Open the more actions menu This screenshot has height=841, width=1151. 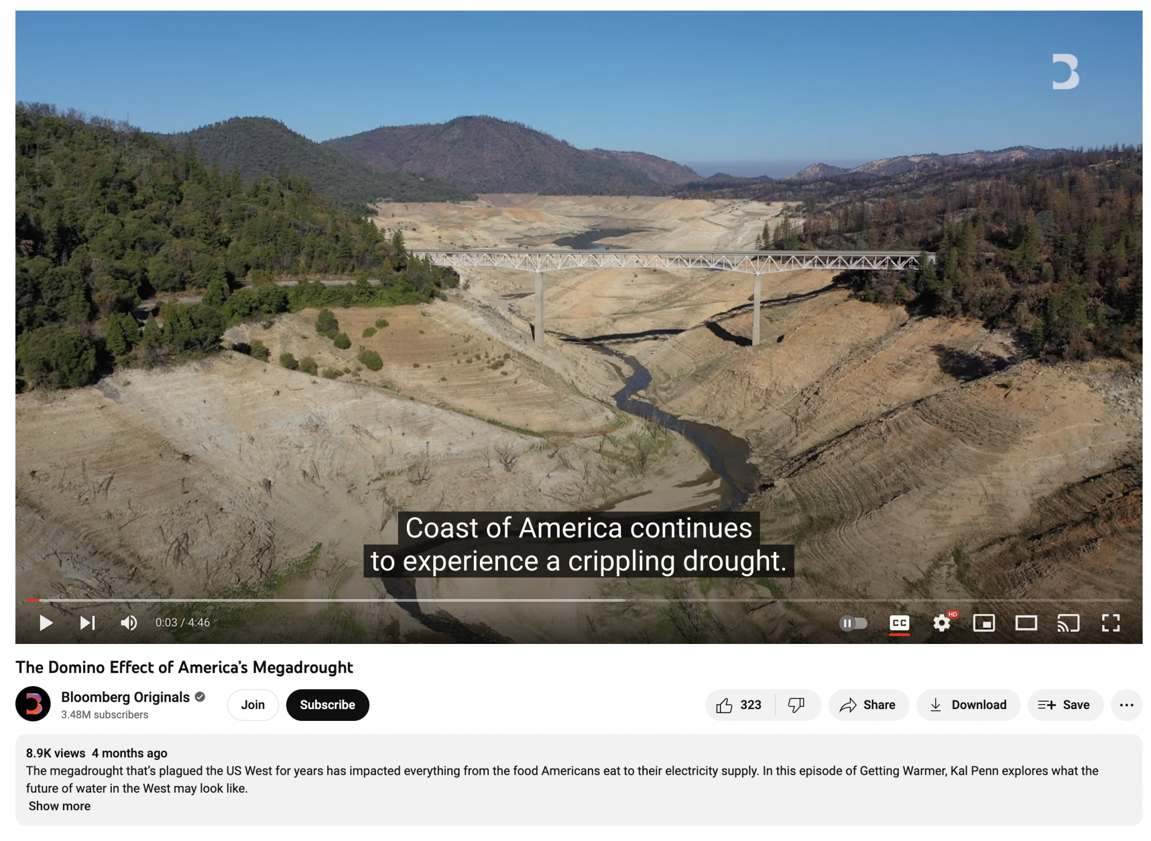tap(1126, 705)
